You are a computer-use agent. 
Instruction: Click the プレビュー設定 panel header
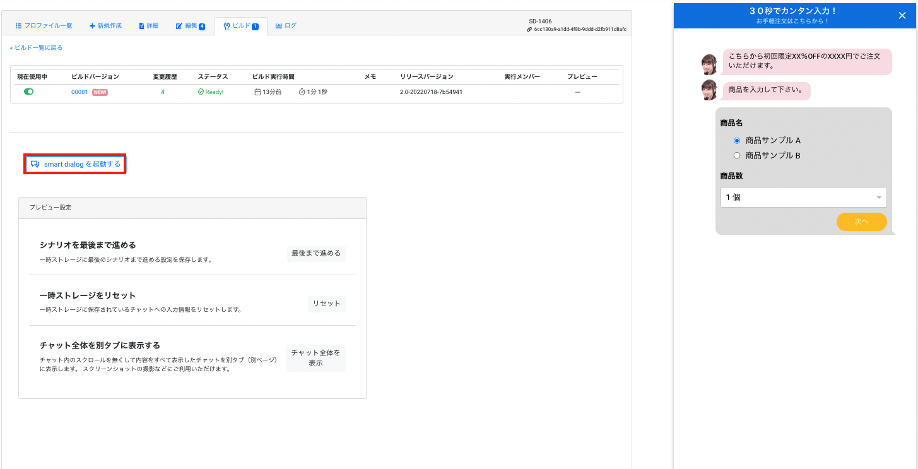[192, 208]
